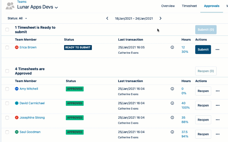The width and height of the screenshot is (228, 142).
Task: Check the box next to David Carmichael
Action: (7, 103)
